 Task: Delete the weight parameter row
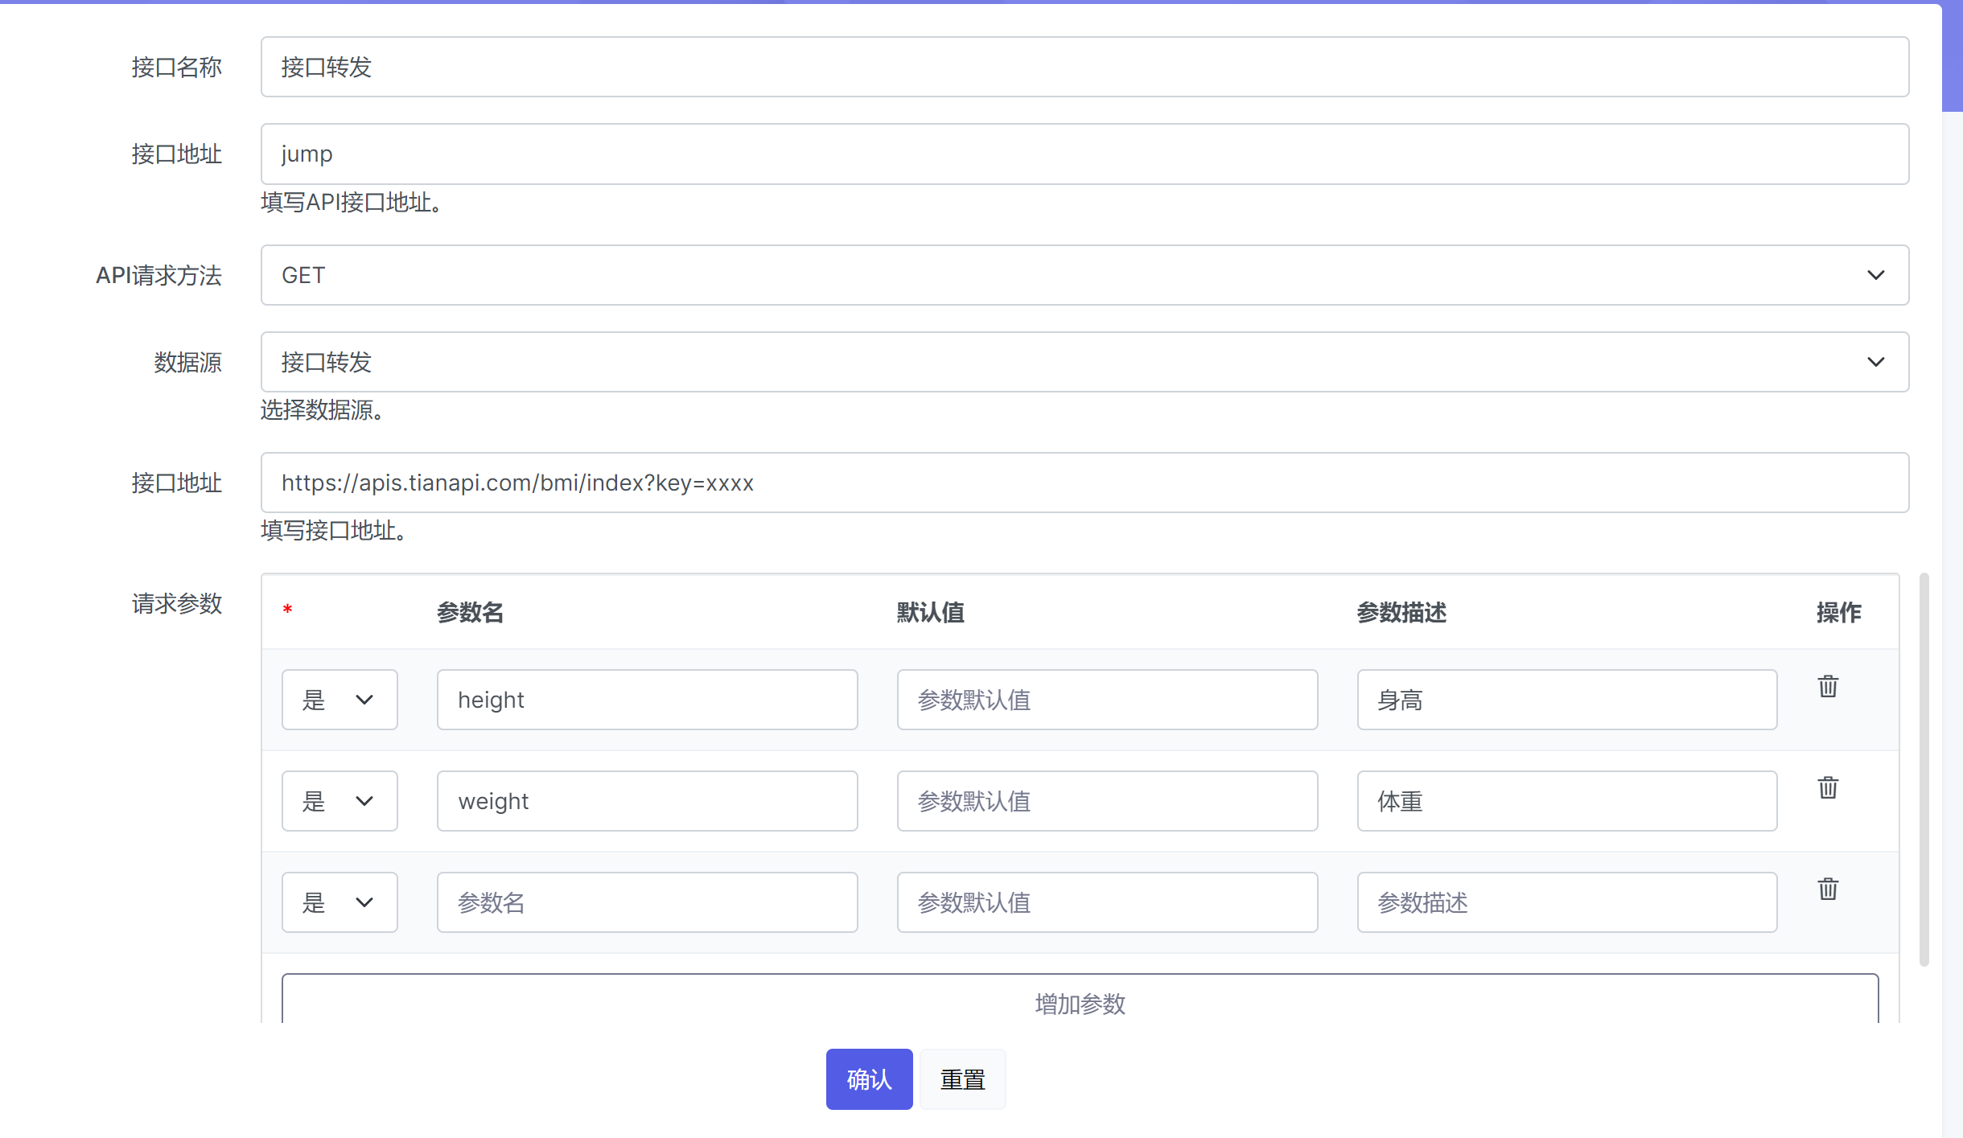[1828, 787]
